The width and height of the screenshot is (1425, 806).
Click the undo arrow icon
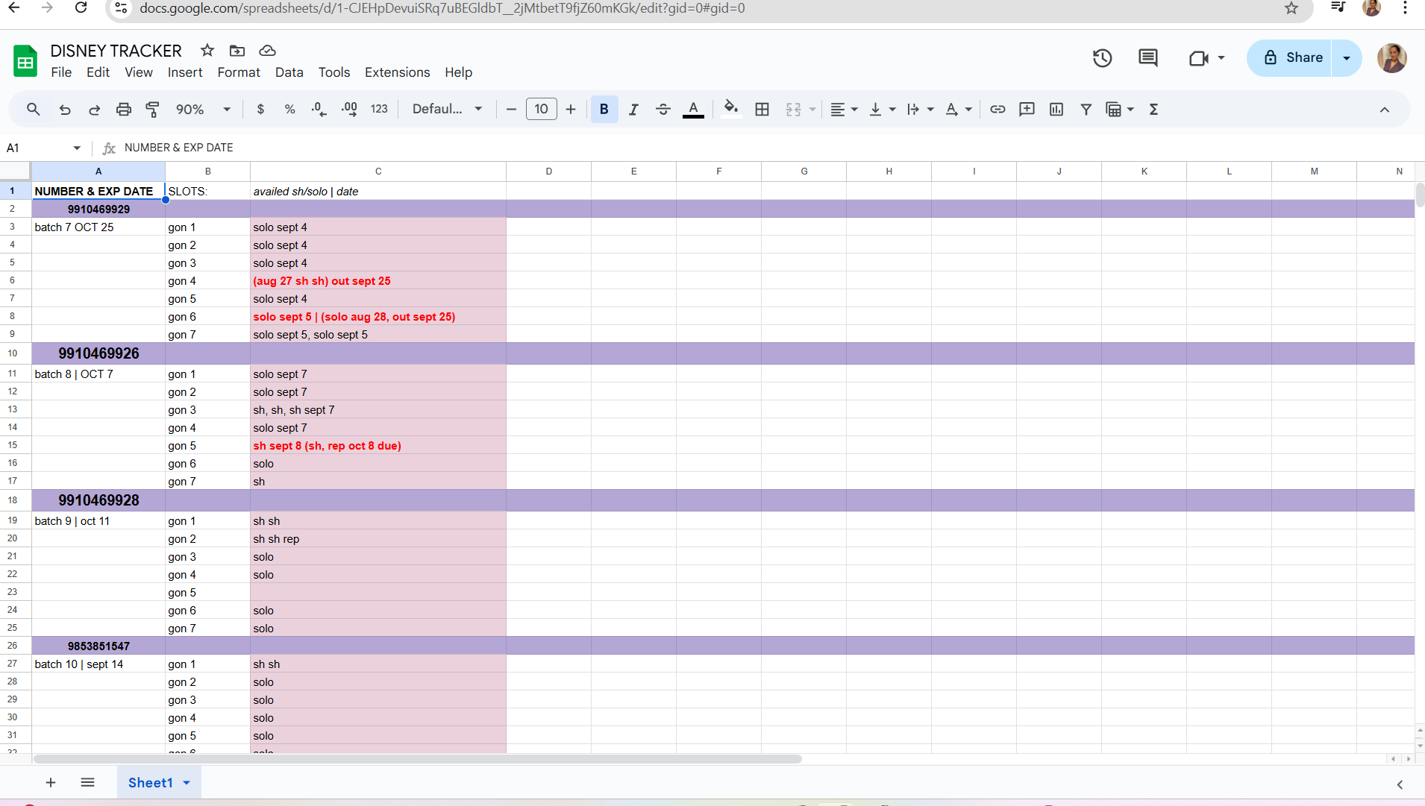[65, 110]
